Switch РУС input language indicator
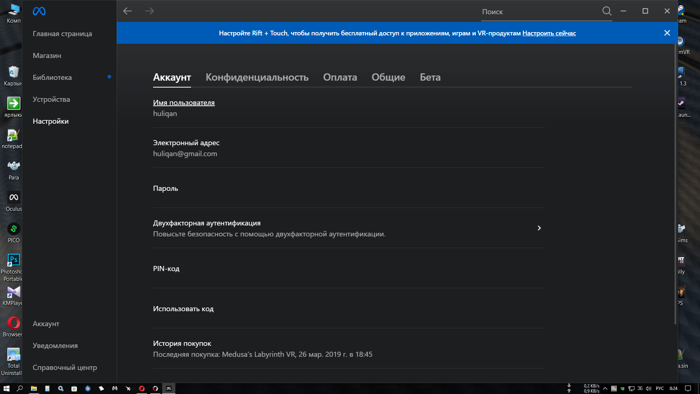Image resolution: width=700 pixels, height=394 pixels. pyautogui.click(x=660, y=389)
